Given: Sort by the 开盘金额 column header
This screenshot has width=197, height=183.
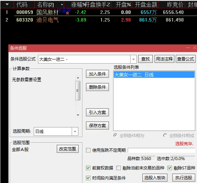Looking at the screenshot, I should [x=146, y=5].
